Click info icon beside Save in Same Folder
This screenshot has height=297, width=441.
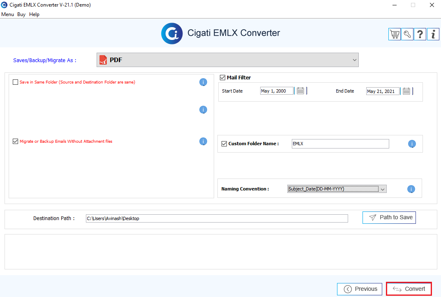(203, 82)
